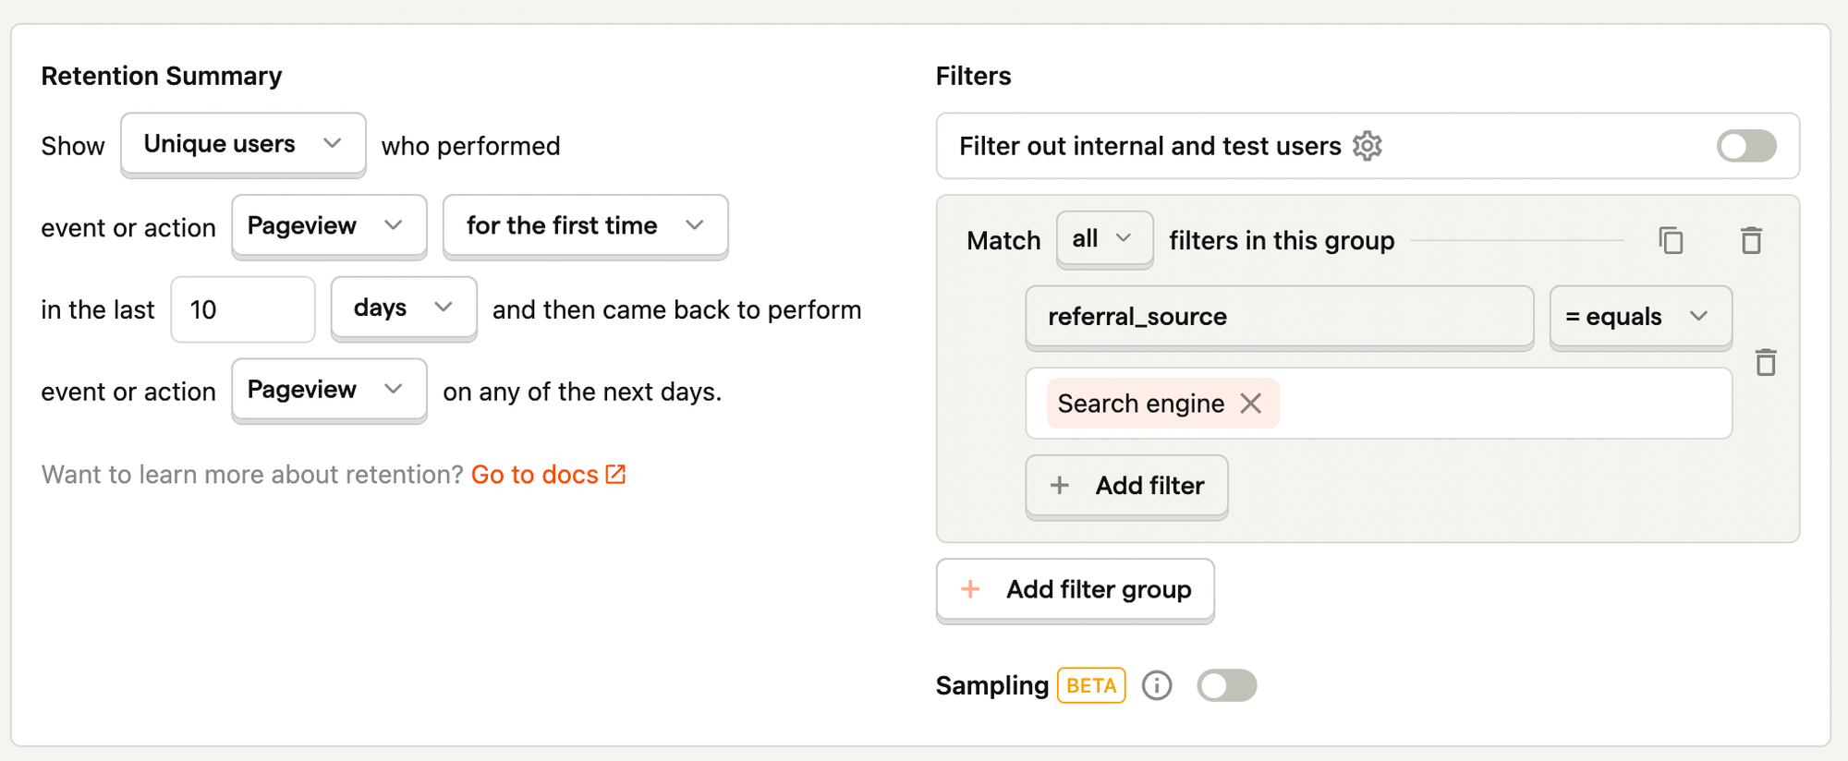The height and width of the screenshot is (761, 1848).
Task: Open the Unique users dropdown
Action: (243, 144)
